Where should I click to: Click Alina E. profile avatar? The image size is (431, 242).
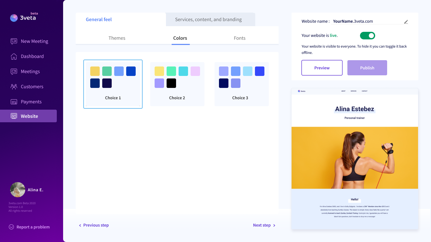coord(18,190)
